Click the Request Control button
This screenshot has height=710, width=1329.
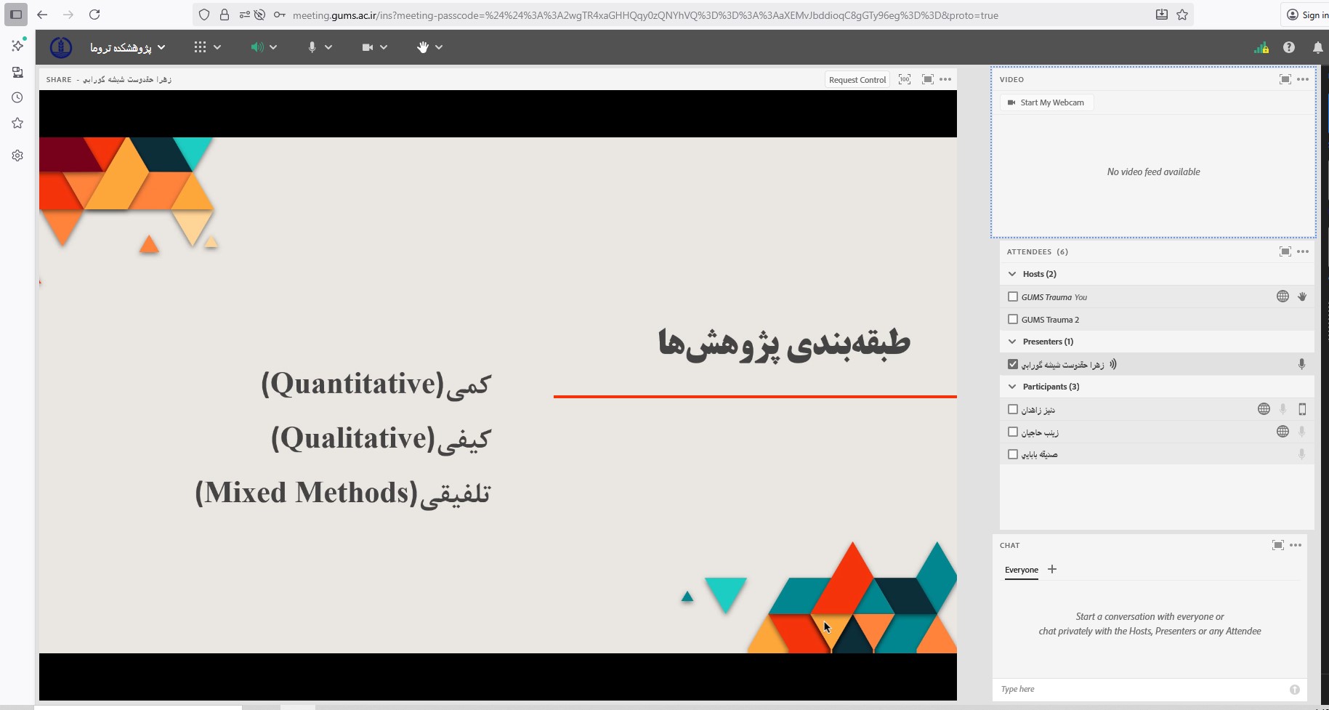(x=857, y=80)
